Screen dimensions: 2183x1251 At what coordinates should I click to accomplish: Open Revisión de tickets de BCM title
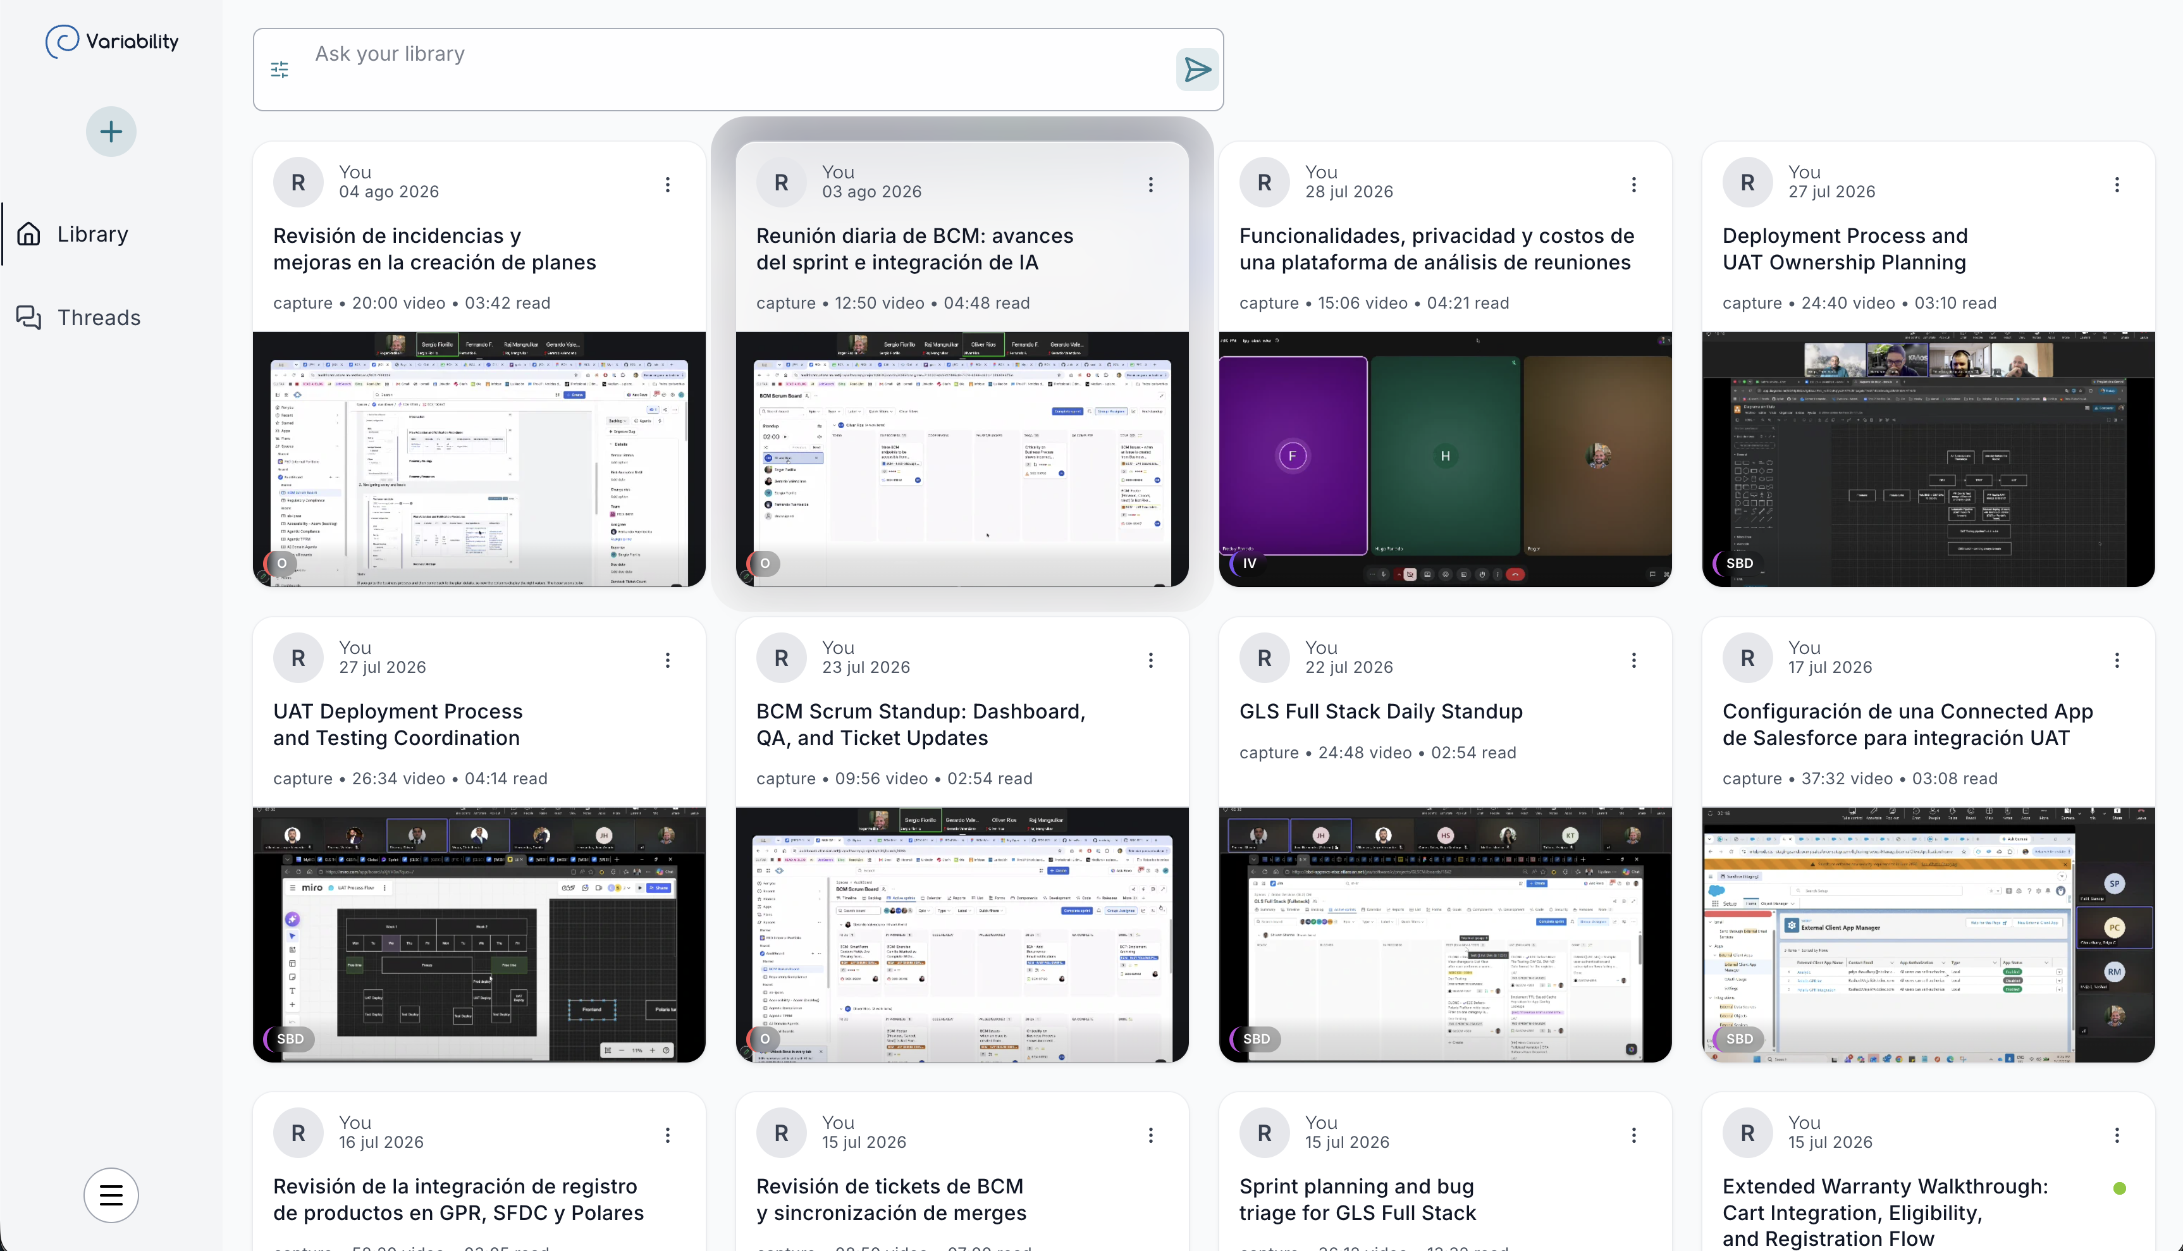click(x=891, y=1199)
